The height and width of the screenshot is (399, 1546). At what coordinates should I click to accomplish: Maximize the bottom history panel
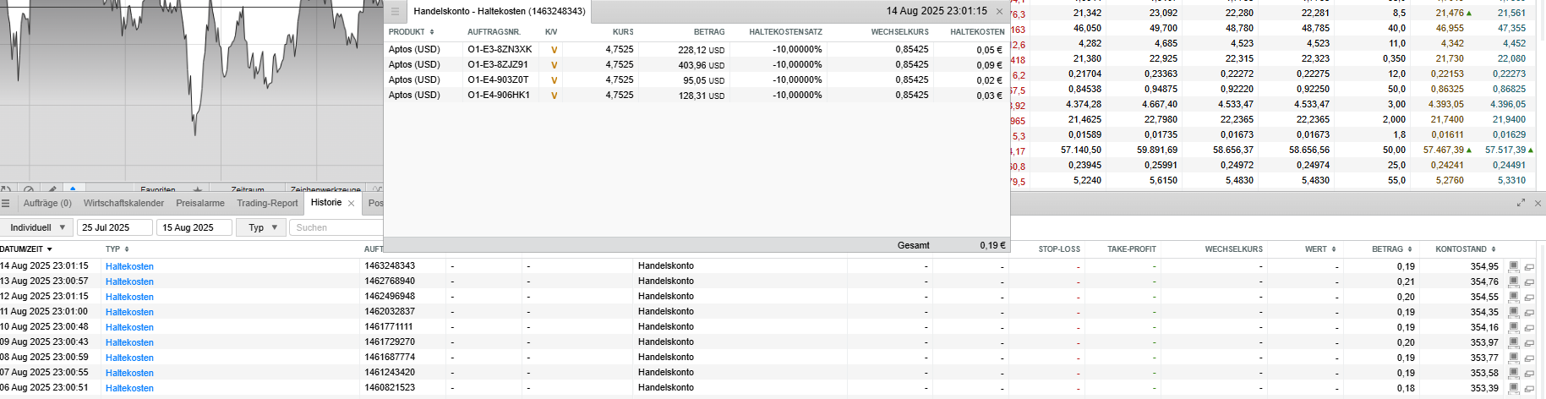click(1521, 203)
